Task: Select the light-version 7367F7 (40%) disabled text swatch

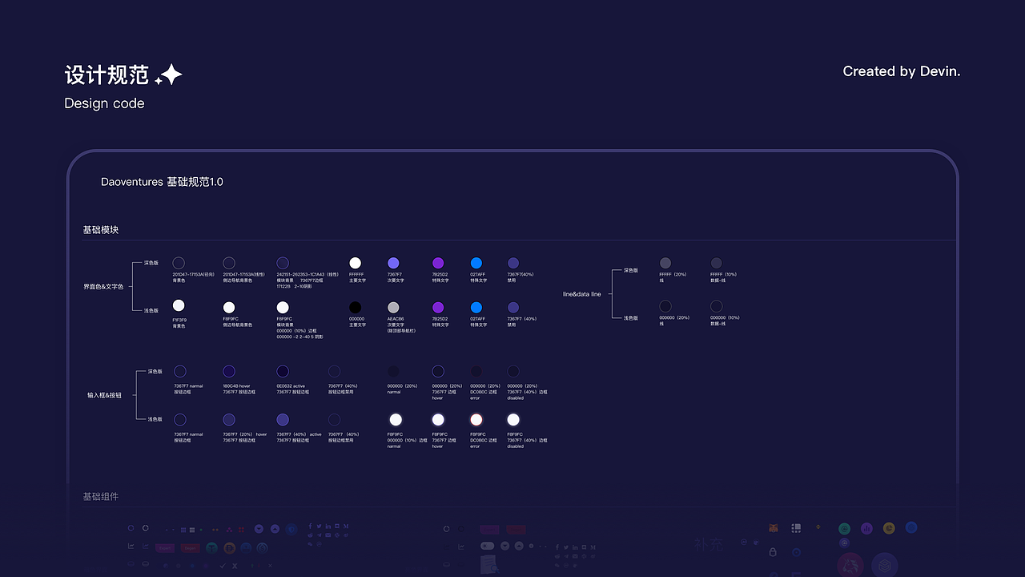Action: click(513, 307)
